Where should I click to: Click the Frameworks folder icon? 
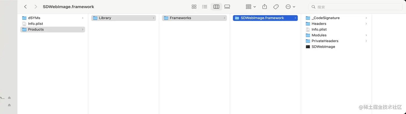166,18
